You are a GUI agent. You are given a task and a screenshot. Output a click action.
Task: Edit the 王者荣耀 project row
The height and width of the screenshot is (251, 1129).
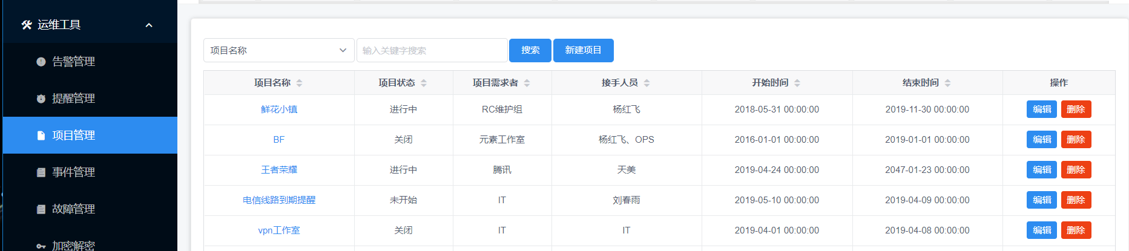[1042, 170]
